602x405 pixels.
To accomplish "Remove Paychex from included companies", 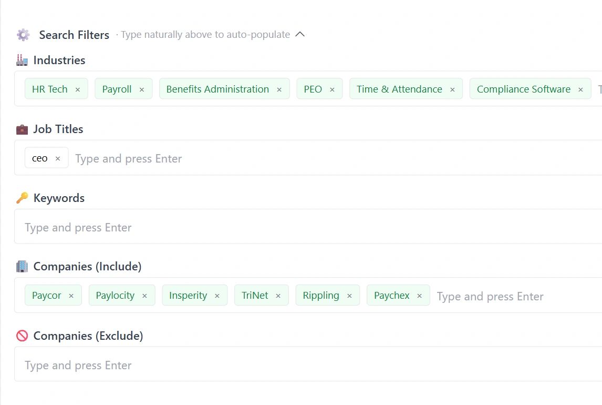I will coord(420,296).
